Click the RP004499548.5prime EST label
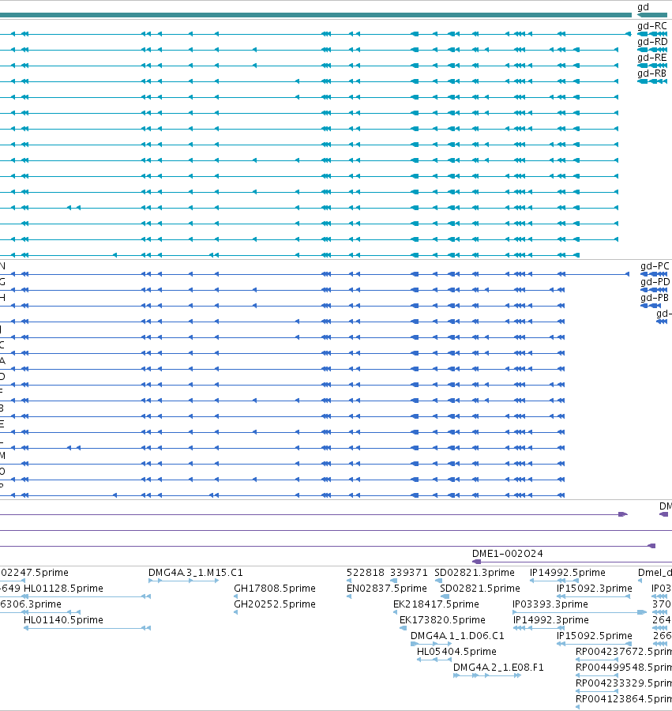The image size is (672, 711). [624, 668]
